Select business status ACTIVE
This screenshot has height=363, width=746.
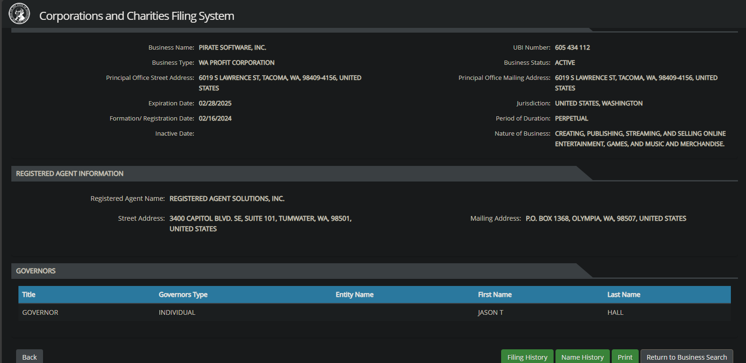pos(565,62)
